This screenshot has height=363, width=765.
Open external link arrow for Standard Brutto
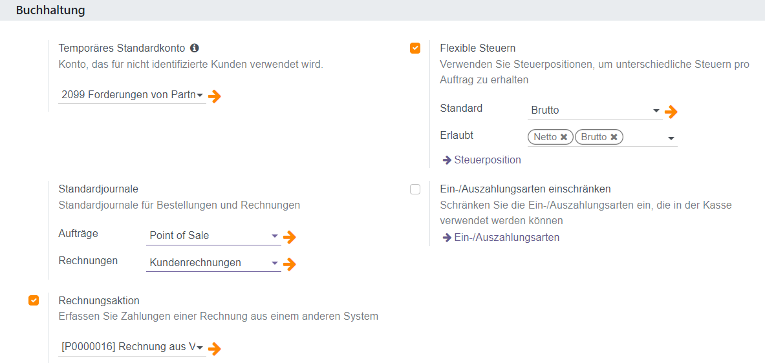pos(671,112)
